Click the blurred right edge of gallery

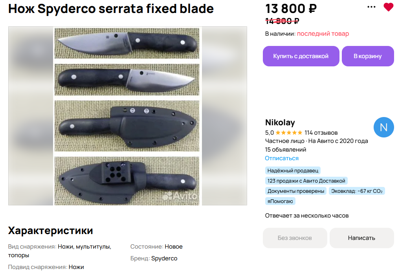click(224, 116)
